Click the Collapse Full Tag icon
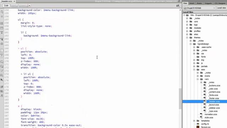This screenshot has width=227, height=128. [x=2, y=23]
